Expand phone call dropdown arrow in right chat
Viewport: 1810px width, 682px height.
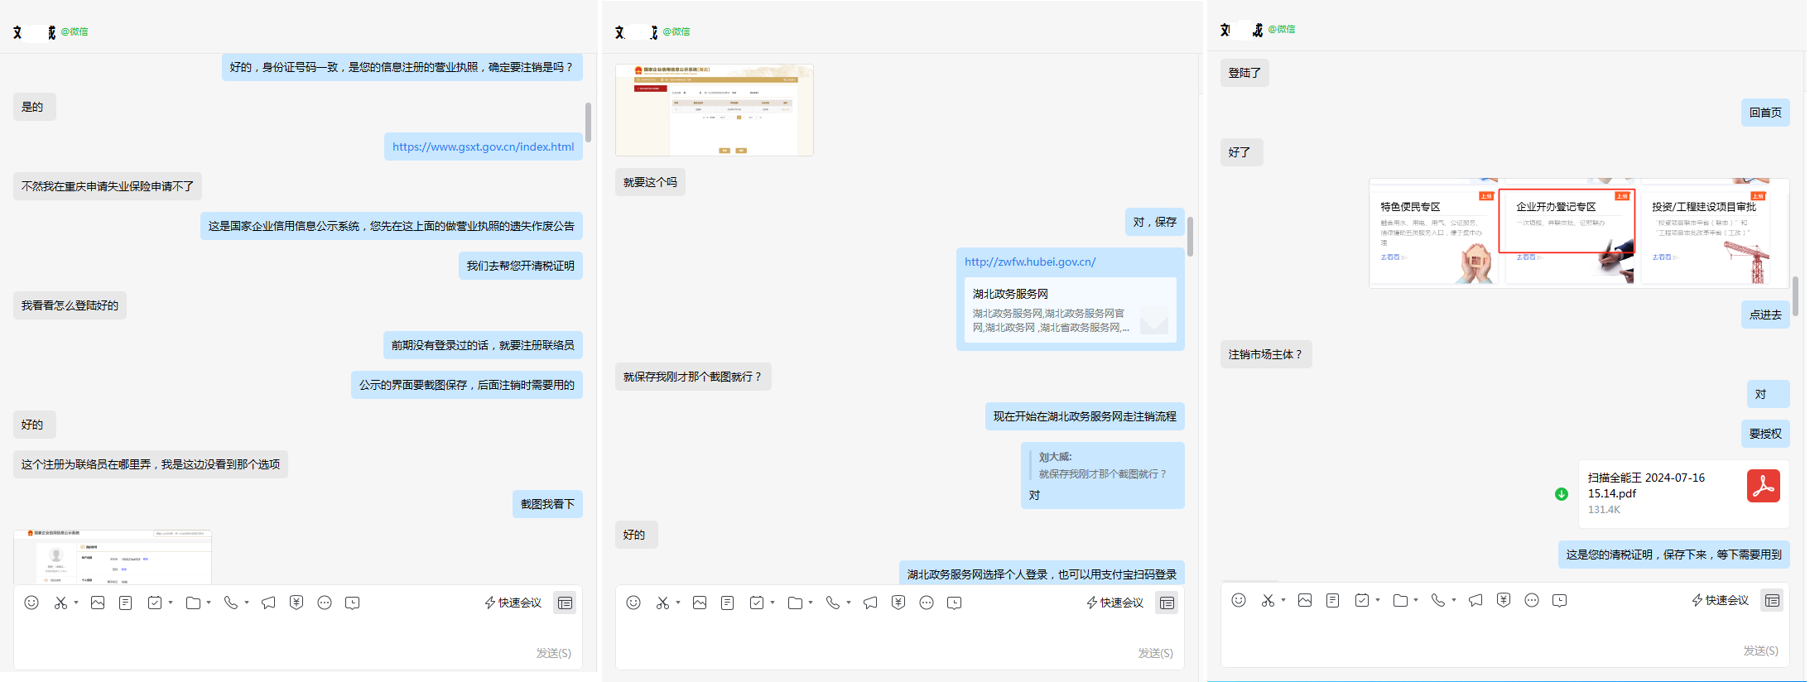coord(1454,600)
